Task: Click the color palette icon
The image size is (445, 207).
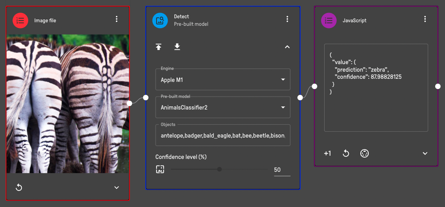Action: [364, 153]
